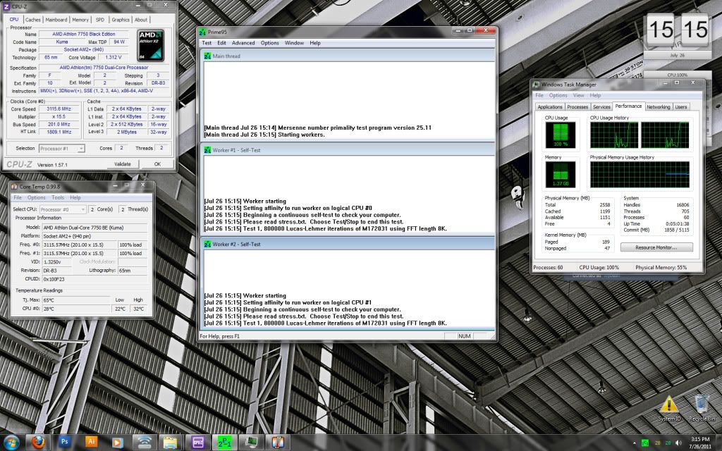Open the File menu in Core Temp
The width and height of the screenshot is (722, 451).
18,197
